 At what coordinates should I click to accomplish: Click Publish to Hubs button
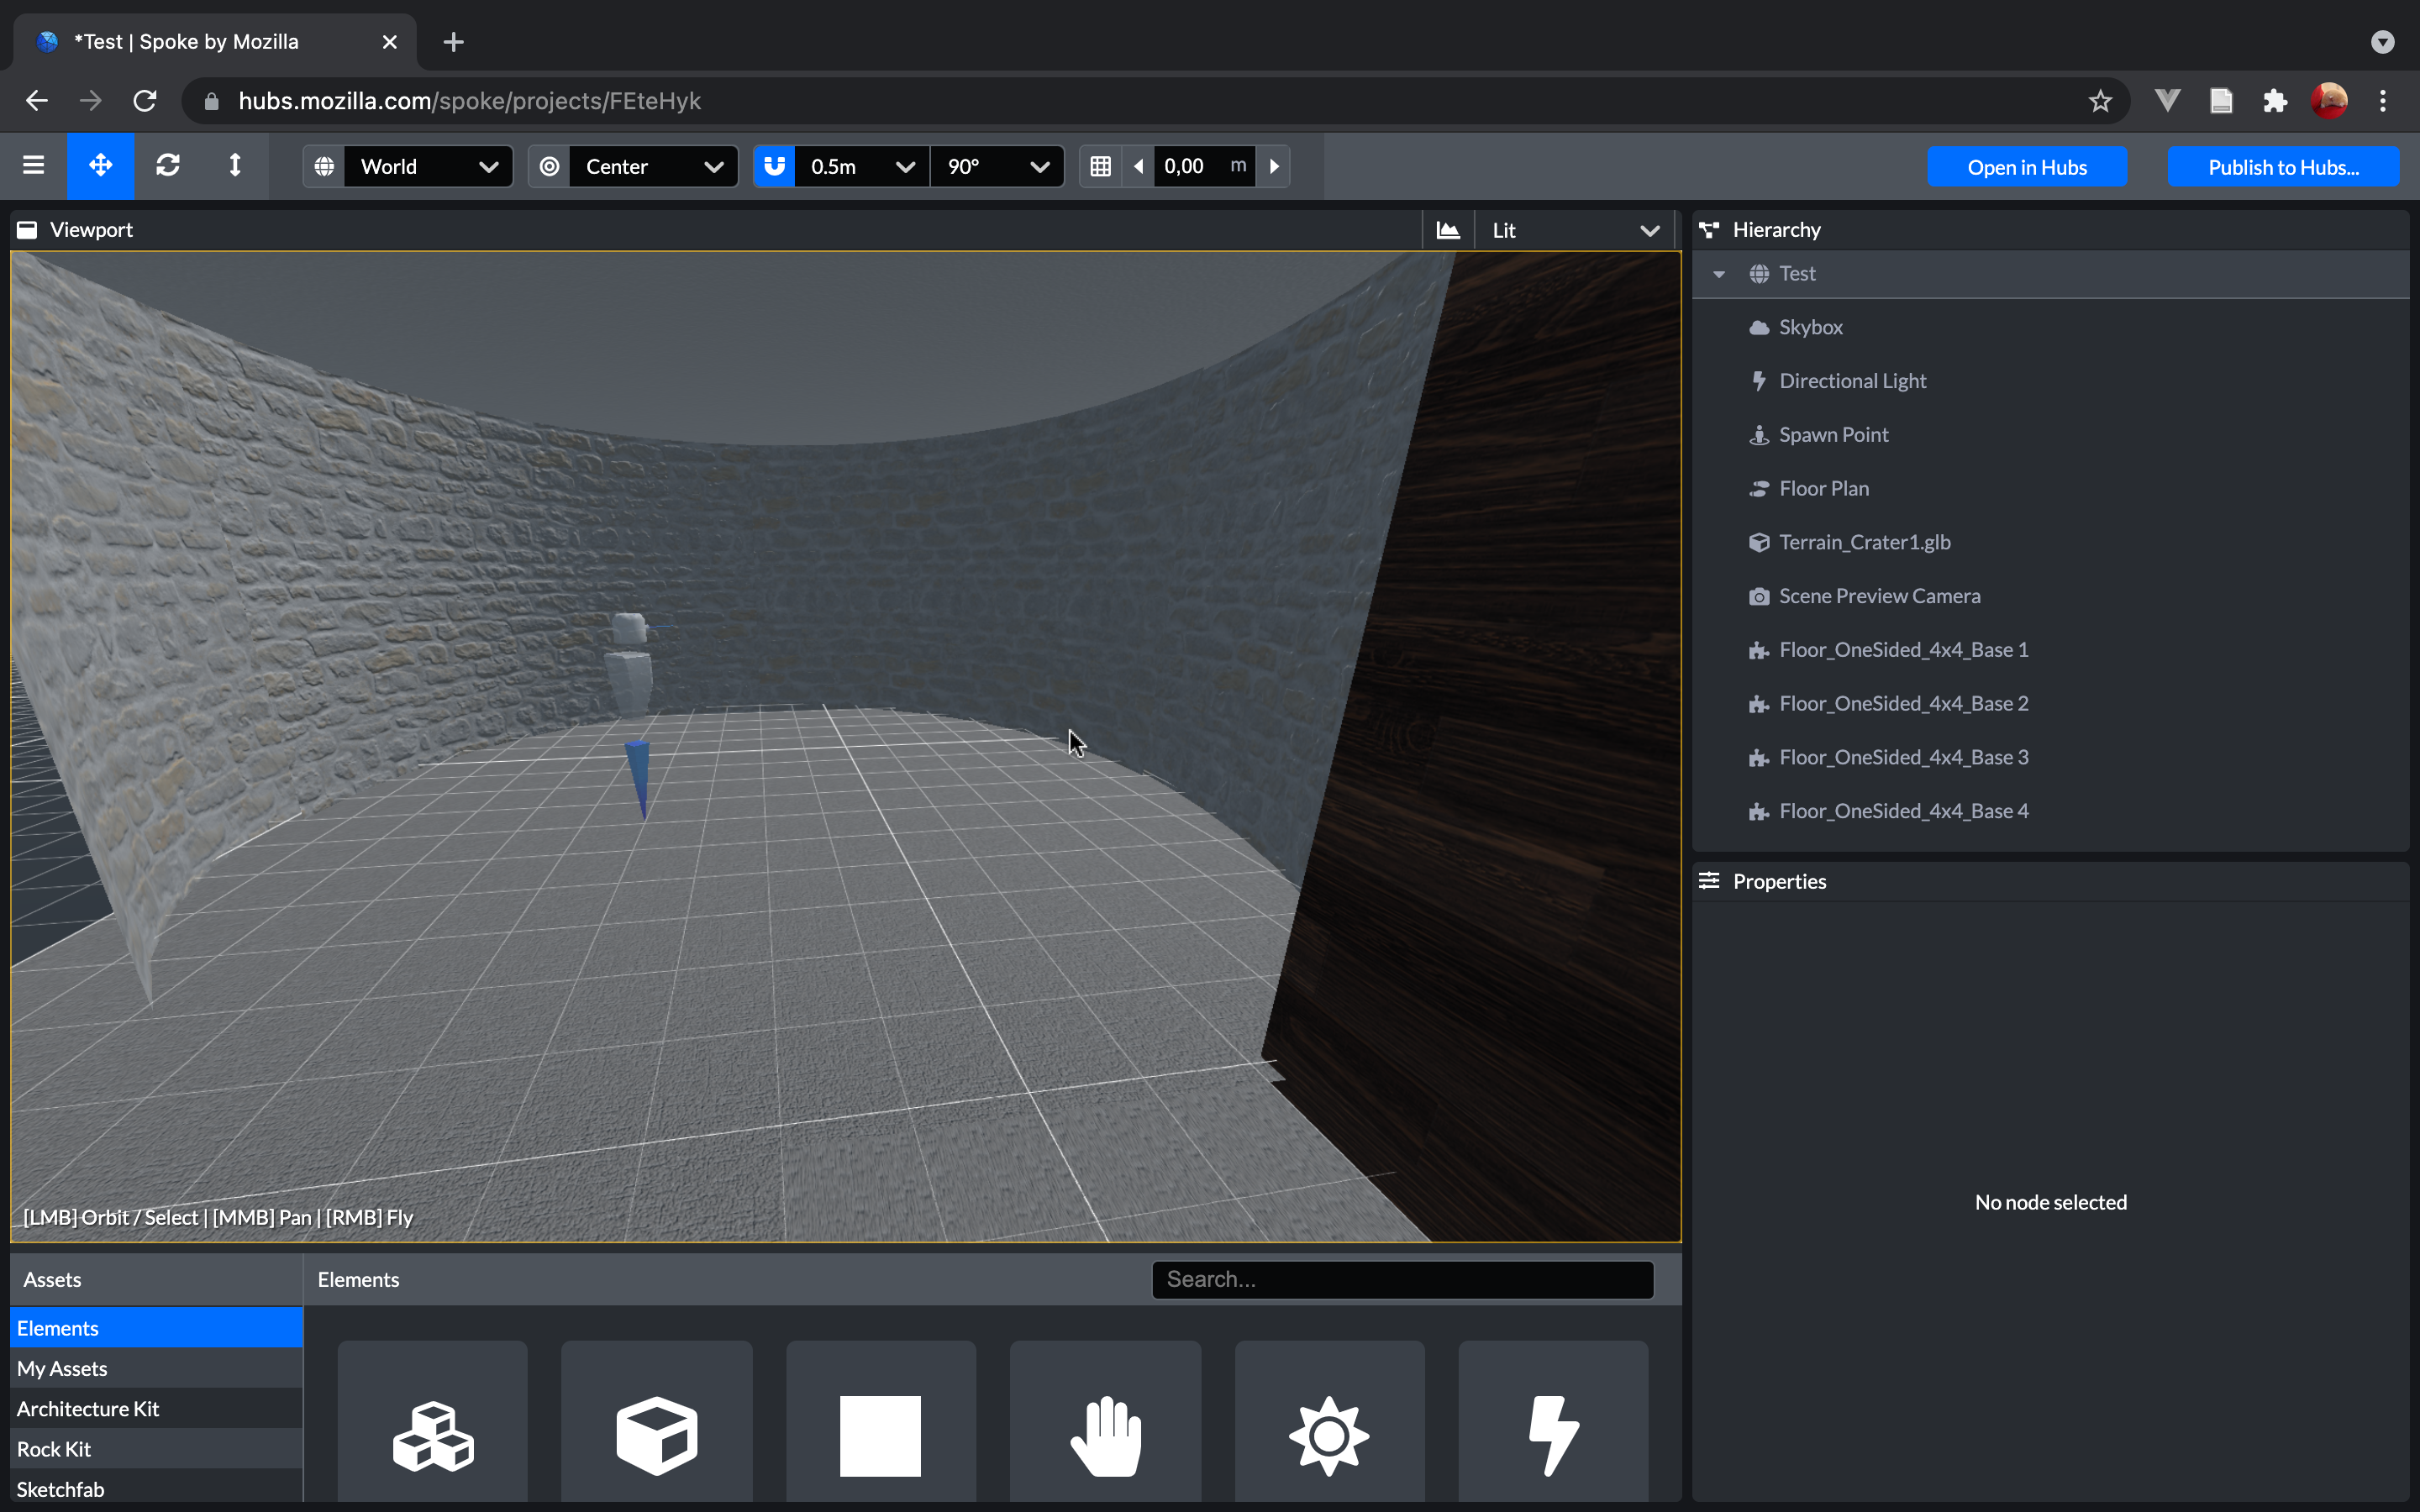coord(2283,167)
